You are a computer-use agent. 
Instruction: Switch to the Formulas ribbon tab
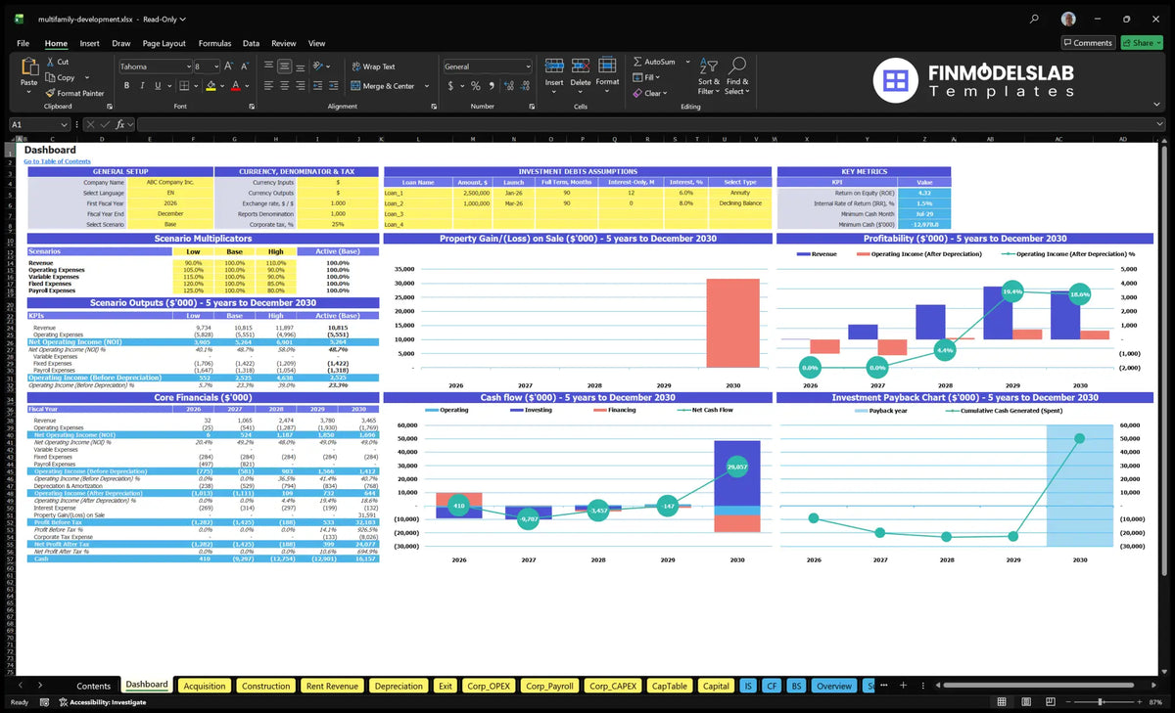tap(214, 43)
